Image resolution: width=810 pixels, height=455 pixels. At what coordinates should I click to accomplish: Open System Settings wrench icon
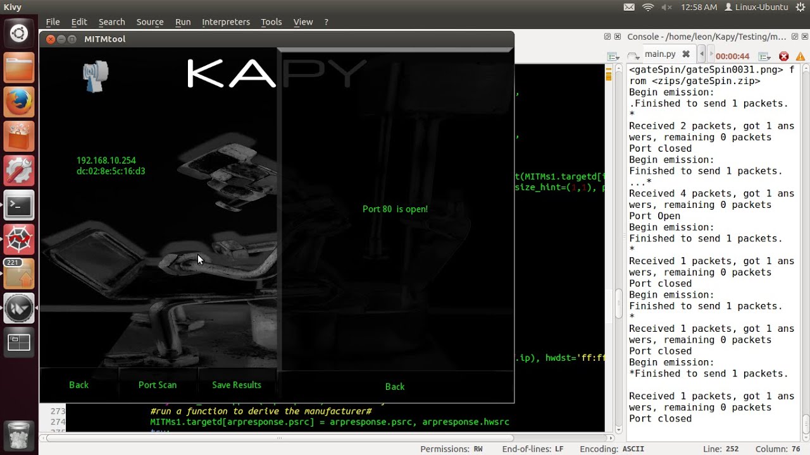[x=19, y=171]
